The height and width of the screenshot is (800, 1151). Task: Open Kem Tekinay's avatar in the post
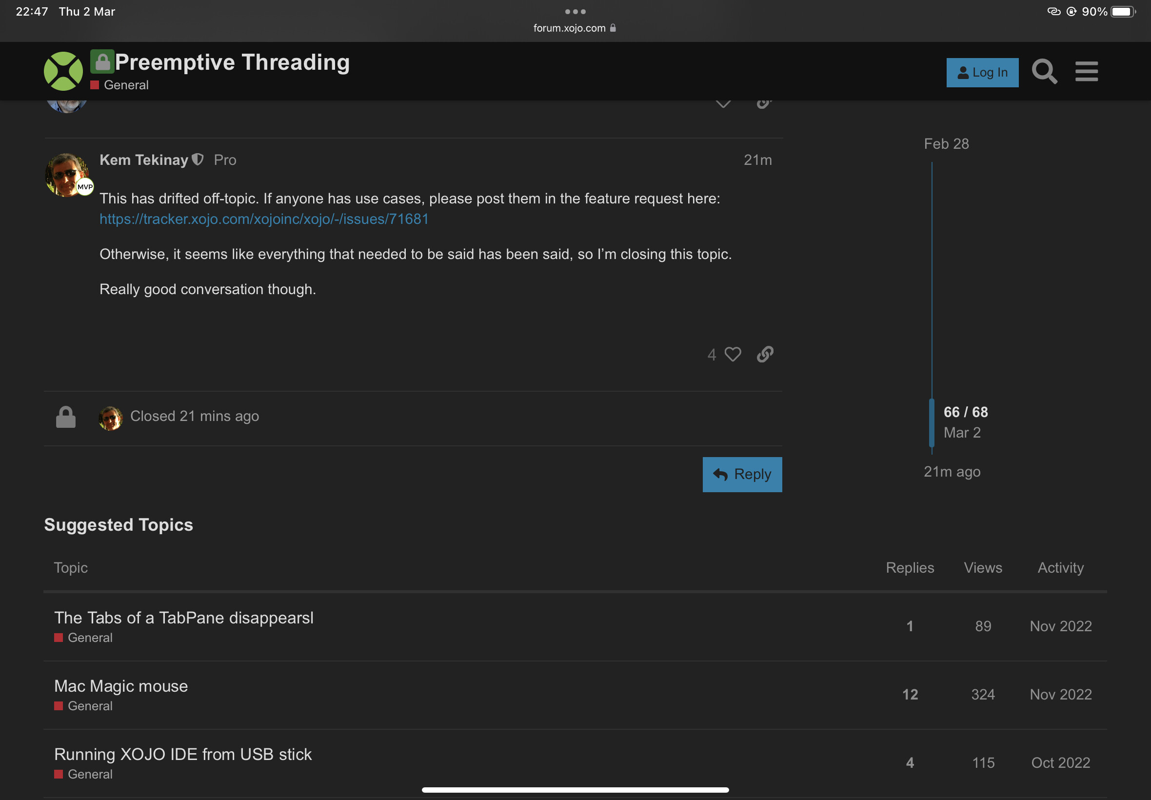point(67,175)
